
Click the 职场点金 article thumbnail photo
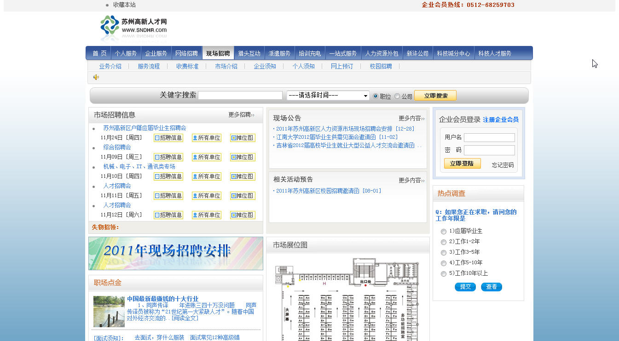109,312
